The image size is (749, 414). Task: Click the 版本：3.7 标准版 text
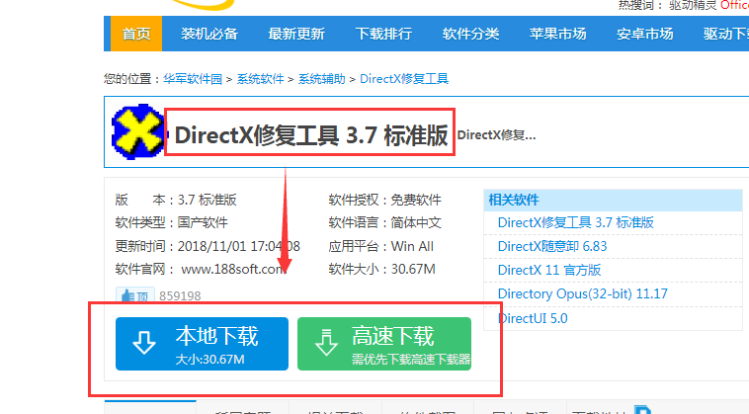coord(176,200)
